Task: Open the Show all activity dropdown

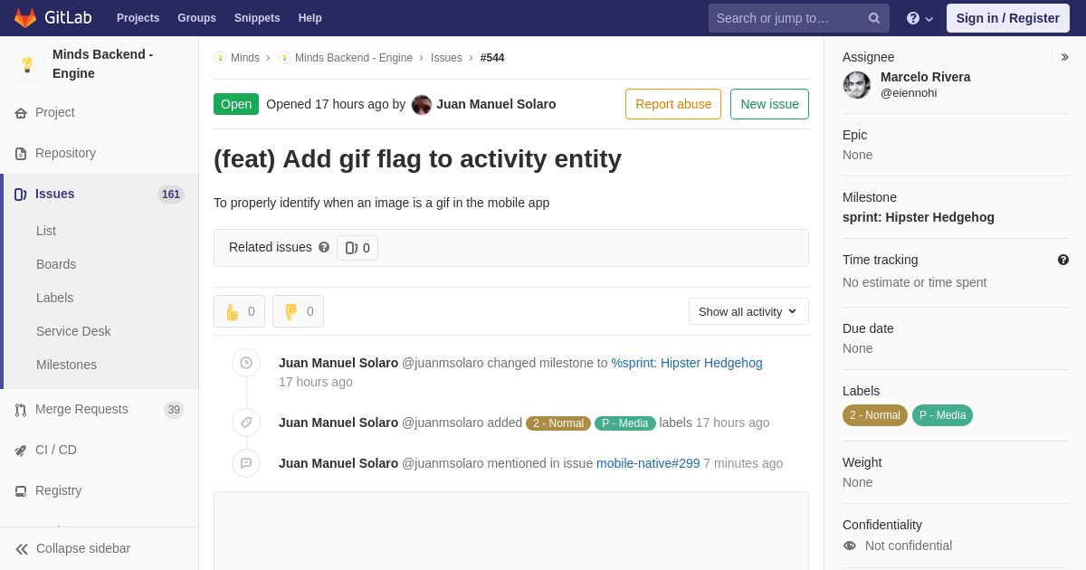Action: coord(748,311)
